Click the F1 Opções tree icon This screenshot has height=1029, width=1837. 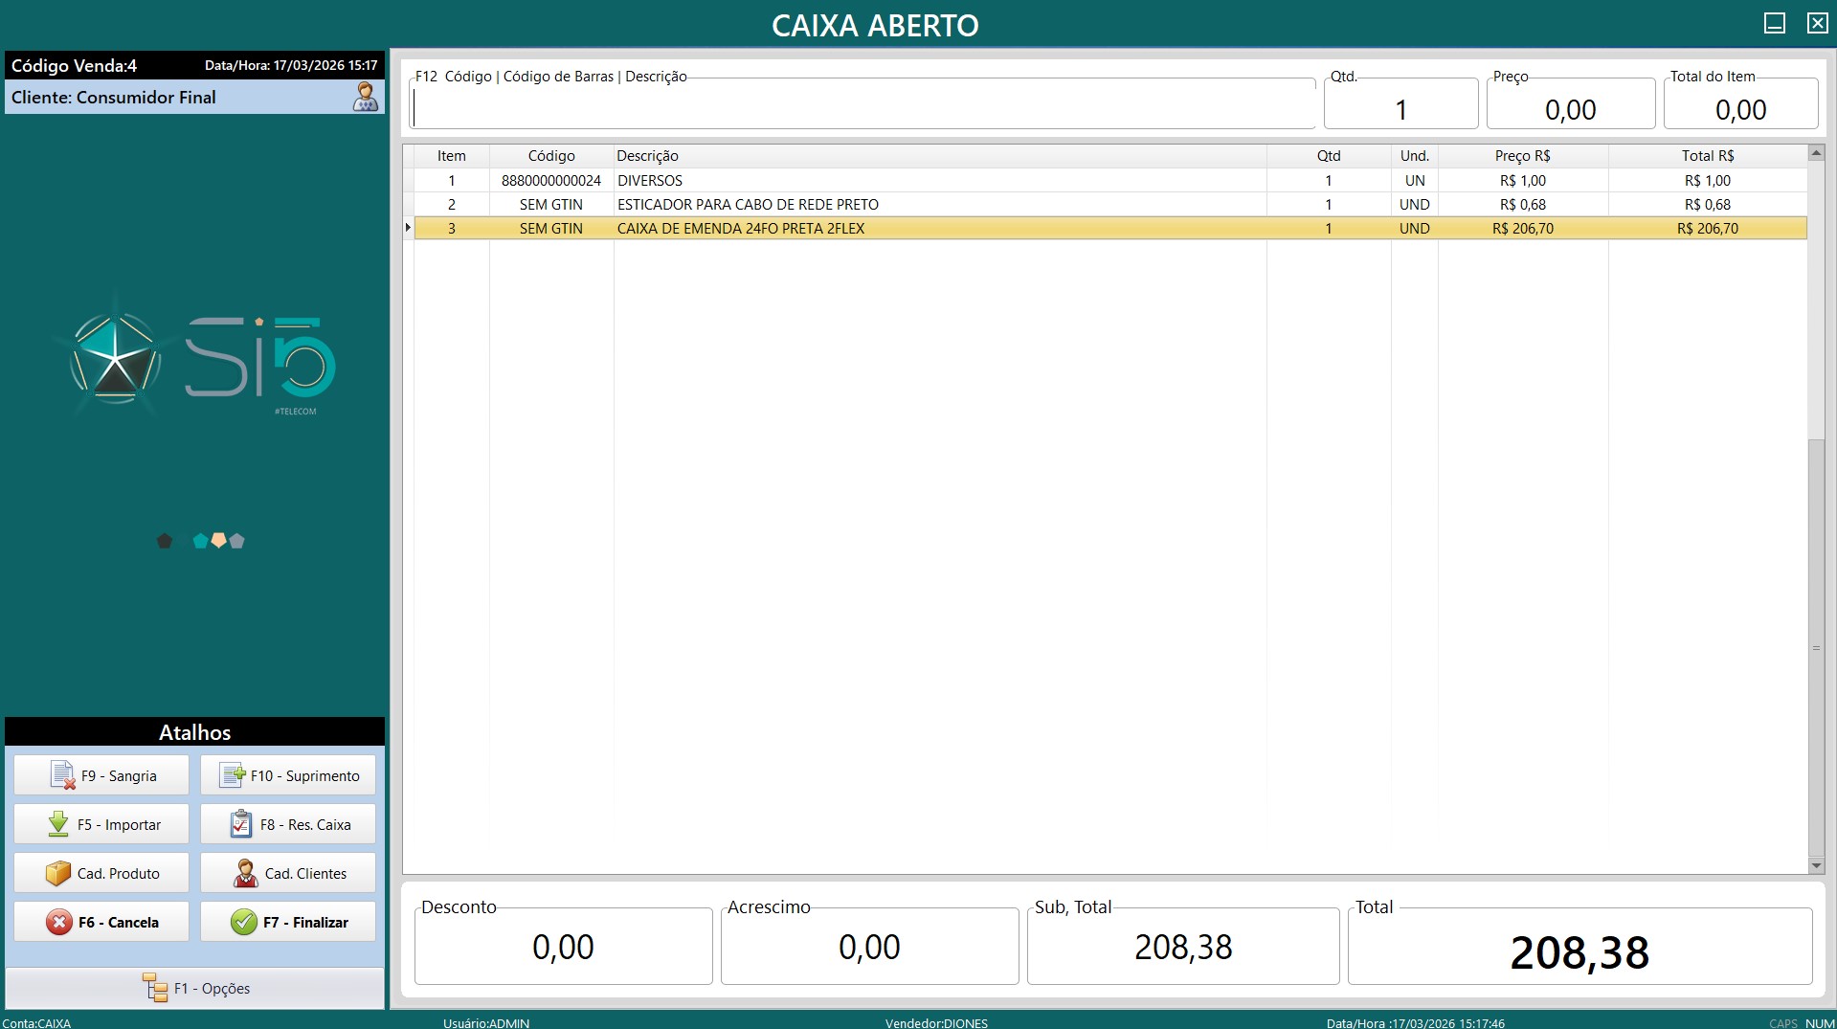(x=155, y=988)
